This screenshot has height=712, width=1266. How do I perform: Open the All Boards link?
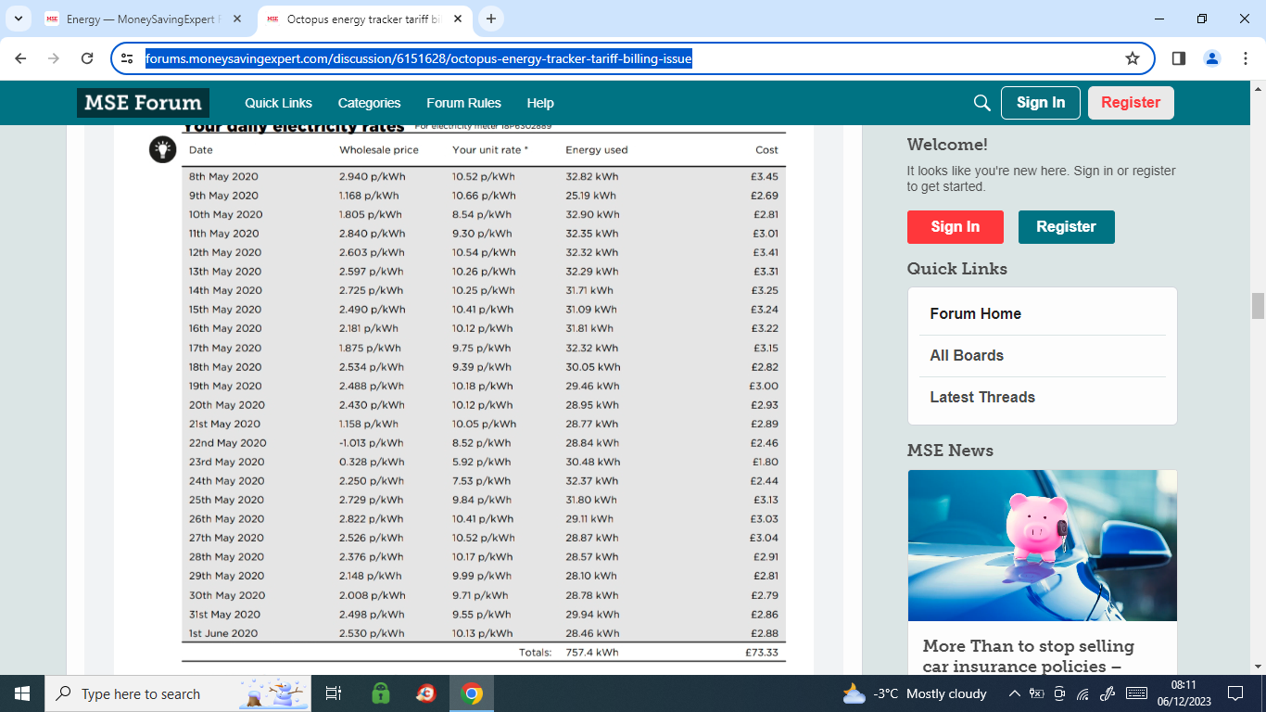pos(967,355)
